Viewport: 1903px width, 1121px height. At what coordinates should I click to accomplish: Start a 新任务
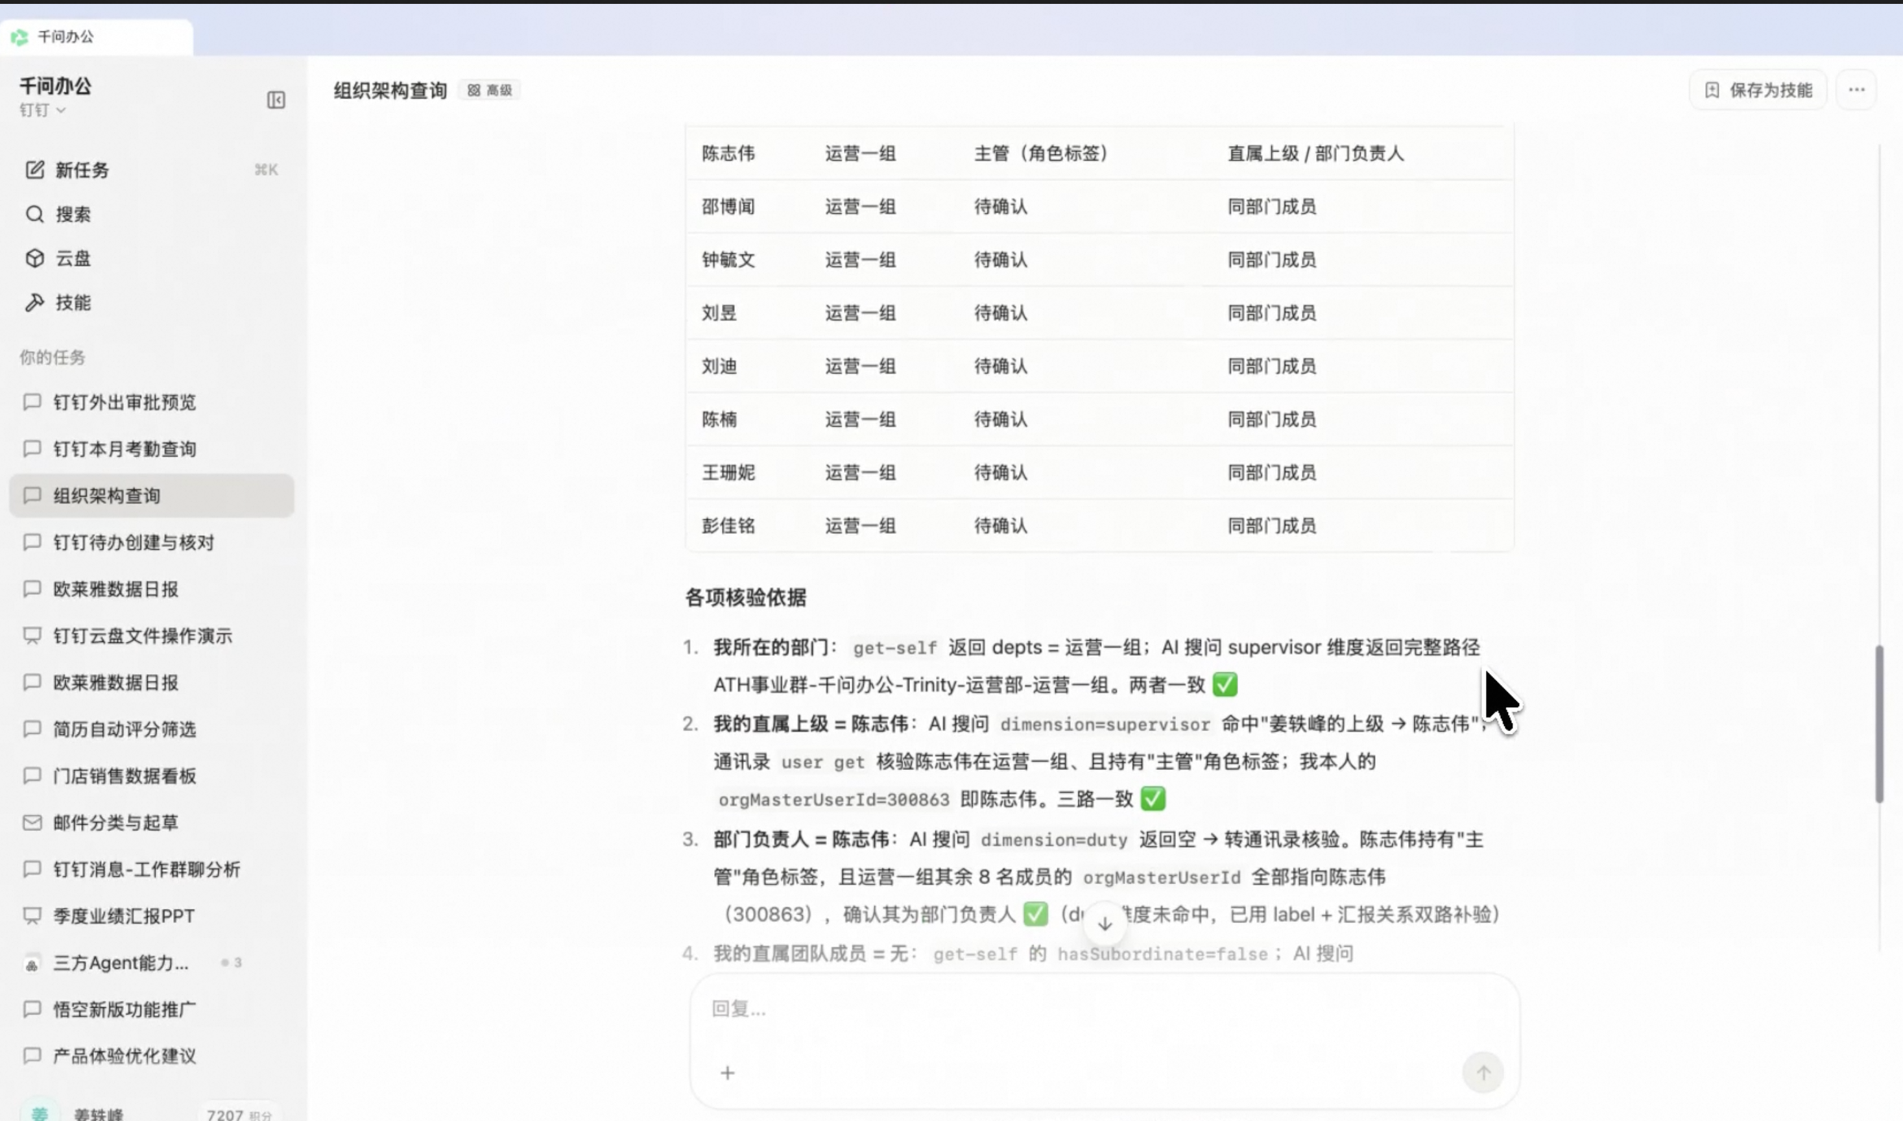coord(151,170)
